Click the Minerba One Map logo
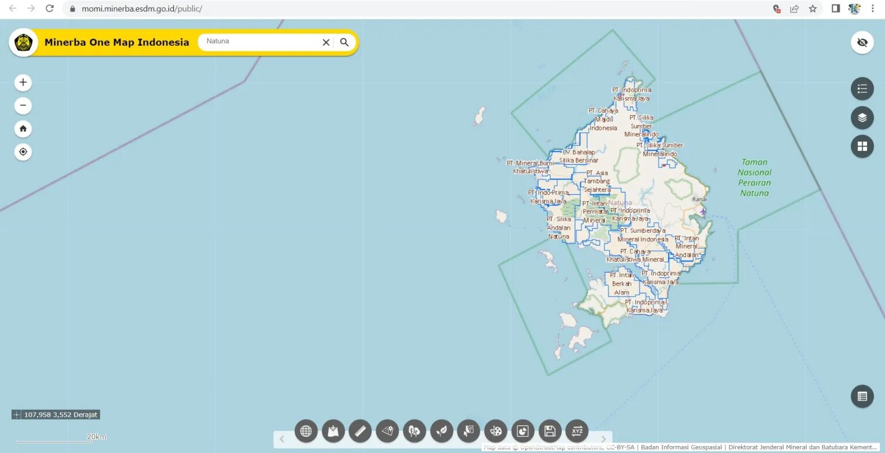 click(23, 43)
